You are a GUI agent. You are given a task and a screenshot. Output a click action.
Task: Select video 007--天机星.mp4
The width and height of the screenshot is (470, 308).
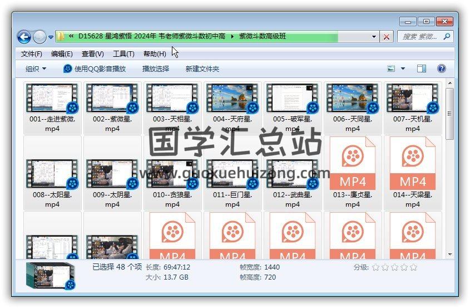point(413,107)
